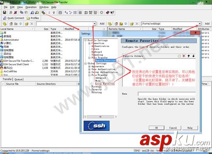Go to local Home folder via house icon
The height and width of the screenshot is (154, 212).
click(x=11, y=24)
